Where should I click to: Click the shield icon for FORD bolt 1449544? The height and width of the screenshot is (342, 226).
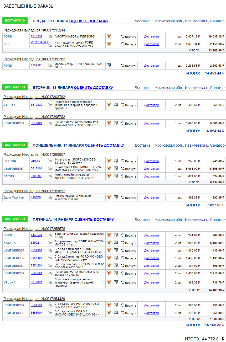tap(109, 235)
